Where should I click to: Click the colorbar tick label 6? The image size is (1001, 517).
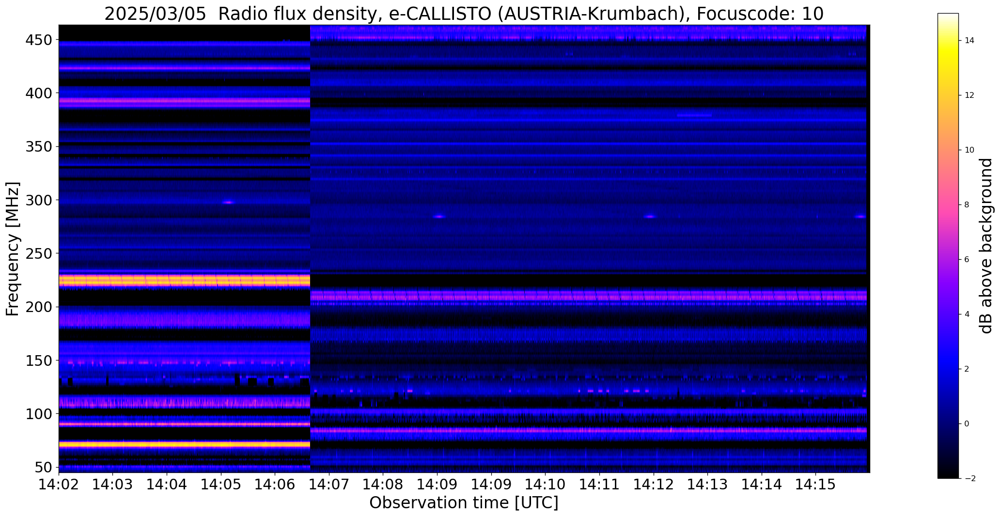[x=967, y=260]
